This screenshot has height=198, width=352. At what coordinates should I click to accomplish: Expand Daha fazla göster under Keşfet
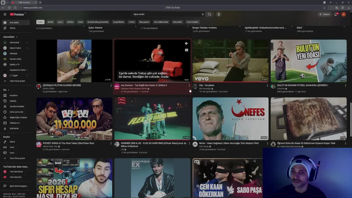coord(16,158)
